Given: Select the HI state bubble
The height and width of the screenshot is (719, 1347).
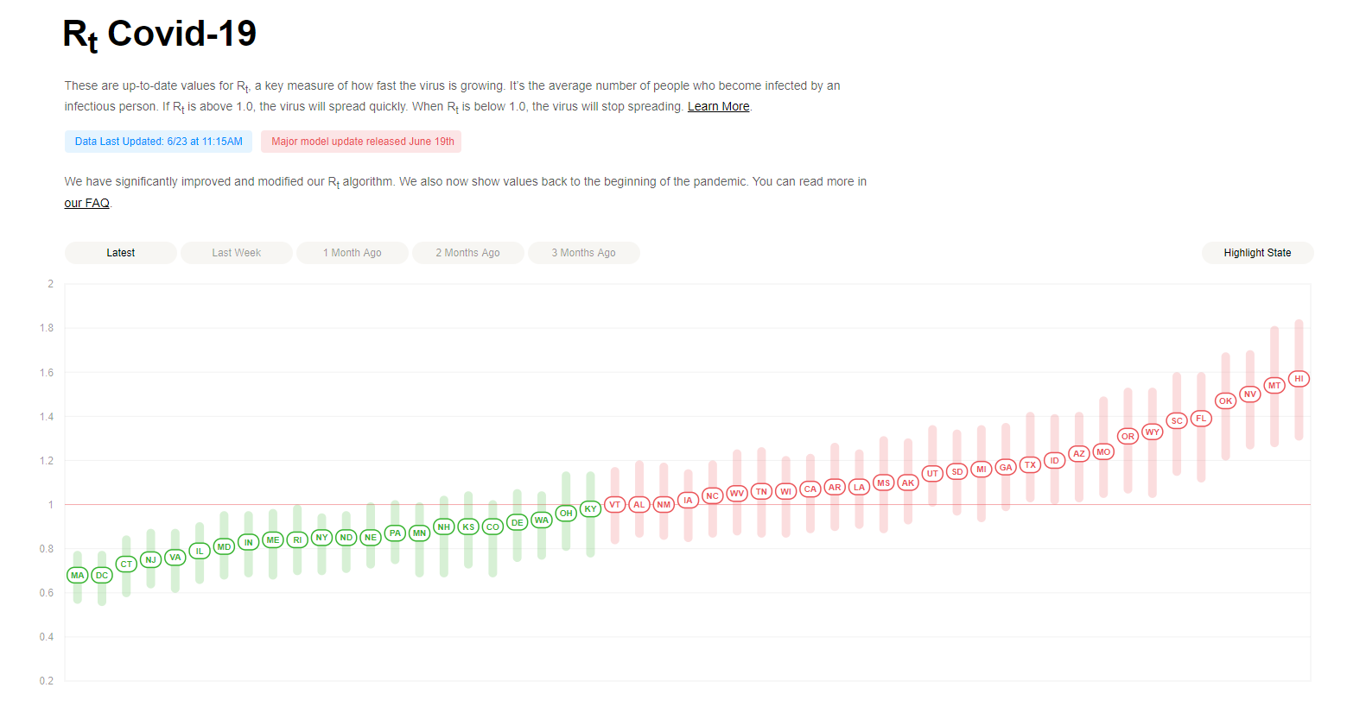Looking at the screenshot, I should coord(1299,379).
